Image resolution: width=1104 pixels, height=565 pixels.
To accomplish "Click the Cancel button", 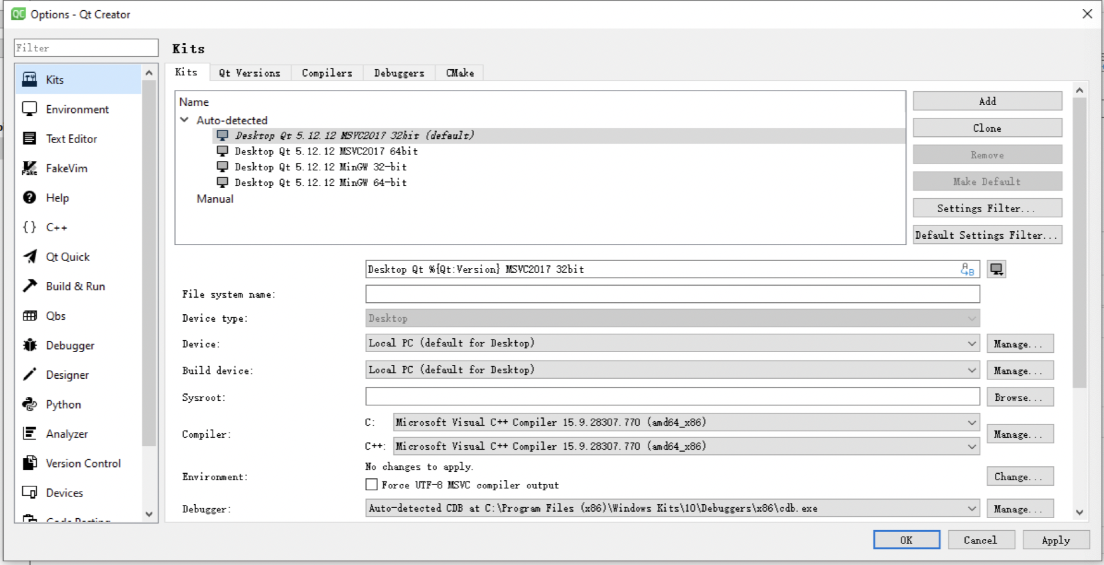I will click(981, 540).
